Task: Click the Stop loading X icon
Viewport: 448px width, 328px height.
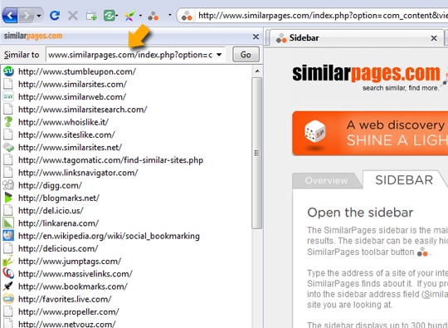Action: click(x=73, y=15)
